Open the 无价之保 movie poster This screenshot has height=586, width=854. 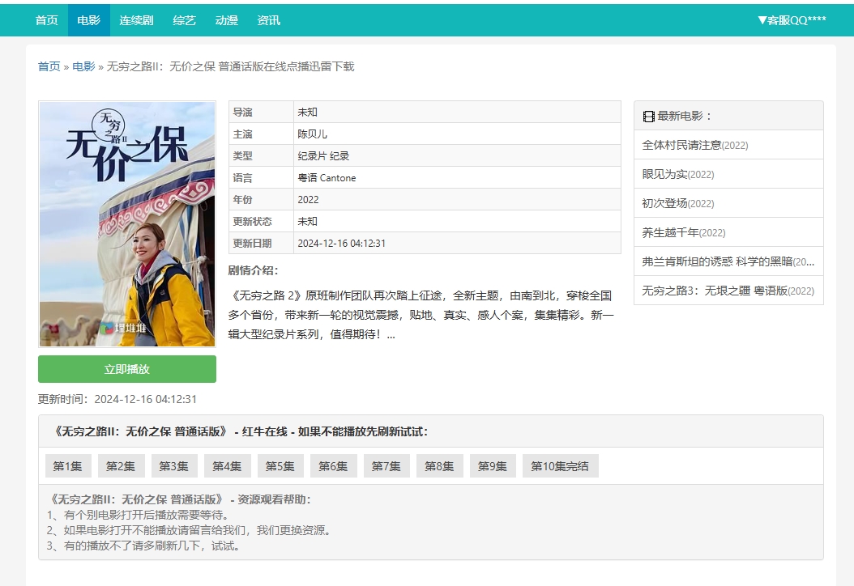(127, 223)
